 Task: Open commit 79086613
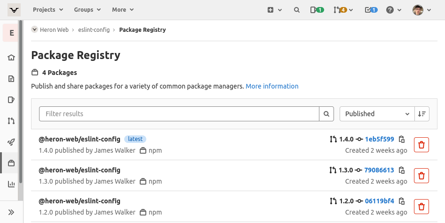pos(379,170)
